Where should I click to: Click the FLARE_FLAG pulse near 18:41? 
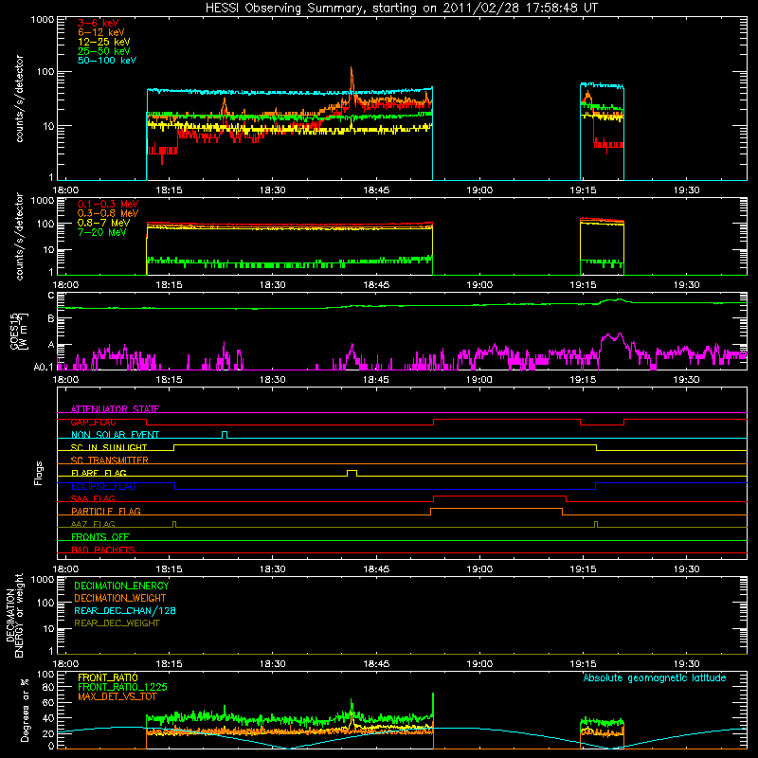tap(352, 473)
